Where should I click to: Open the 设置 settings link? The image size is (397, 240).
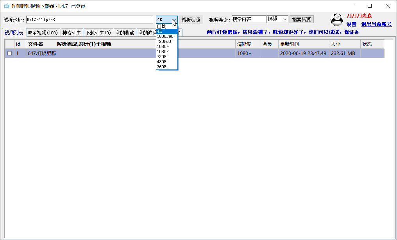point(351,24)
